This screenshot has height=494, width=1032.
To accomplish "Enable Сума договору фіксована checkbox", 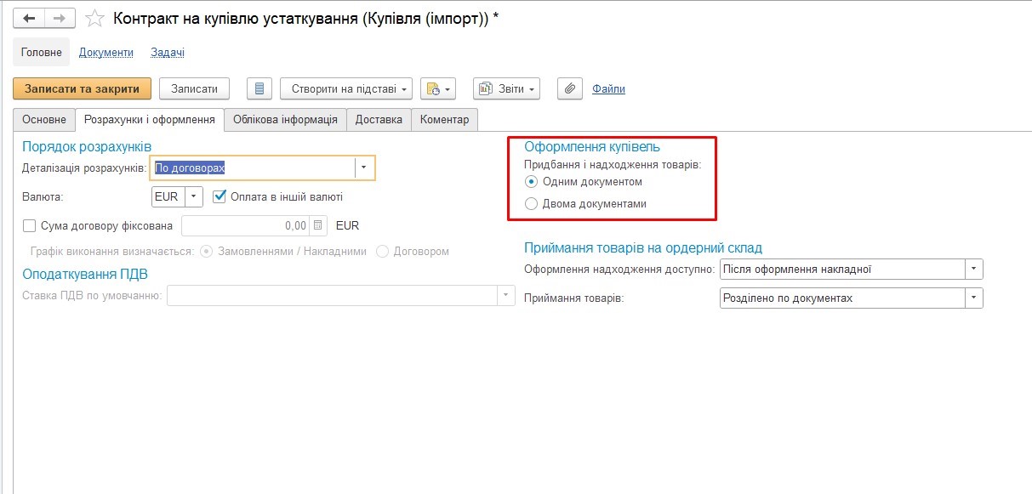I will click(x=30, y=225).
